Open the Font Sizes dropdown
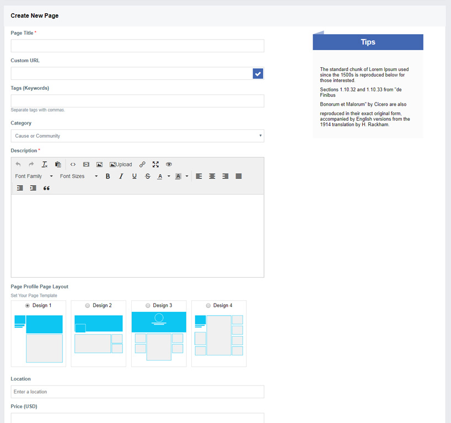The image size is (451, 423). tap(78, 176)
